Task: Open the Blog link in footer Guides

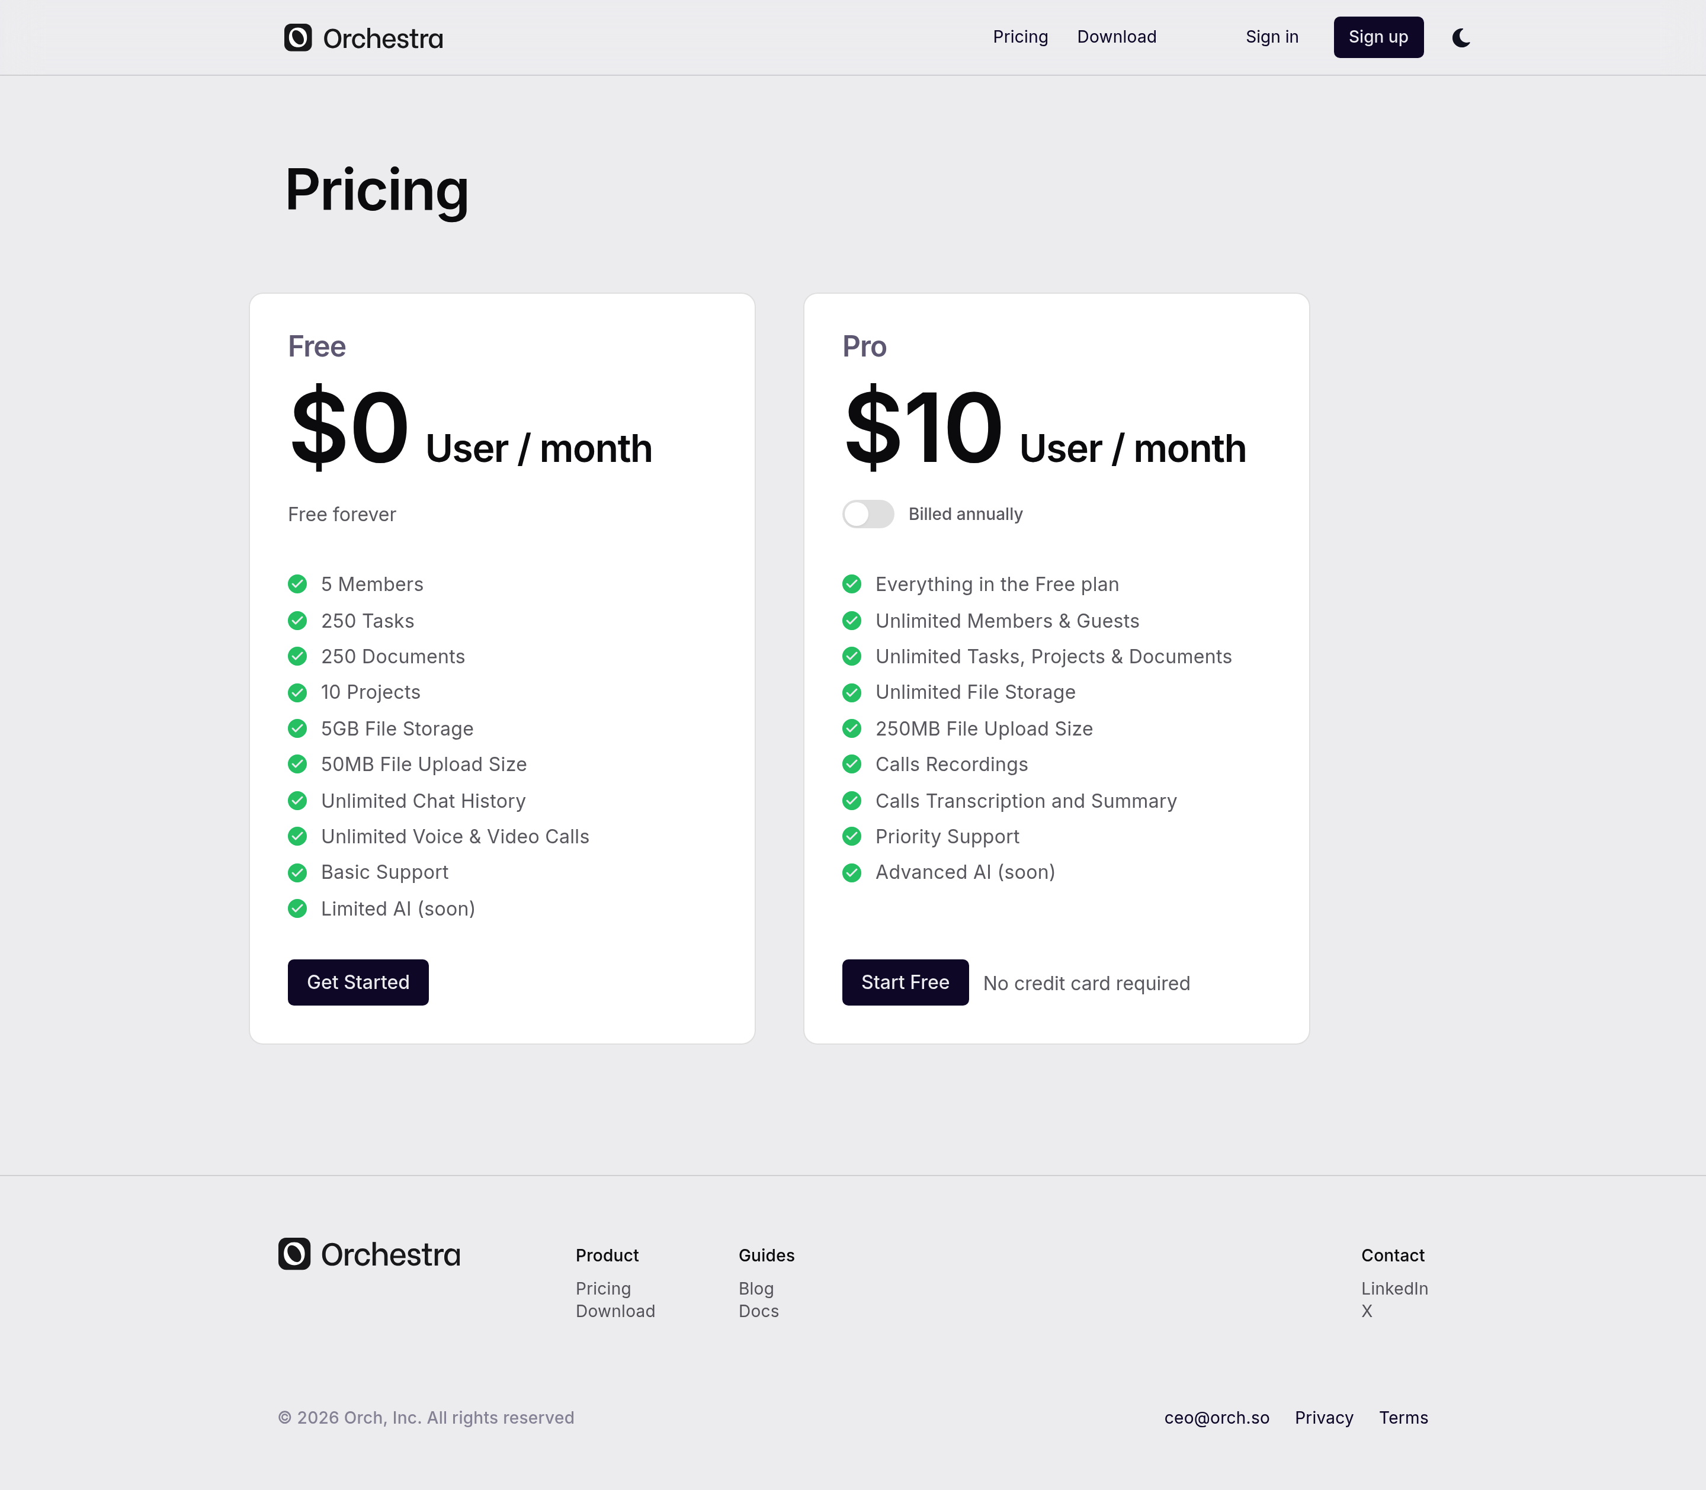Action: (756, 1289)
